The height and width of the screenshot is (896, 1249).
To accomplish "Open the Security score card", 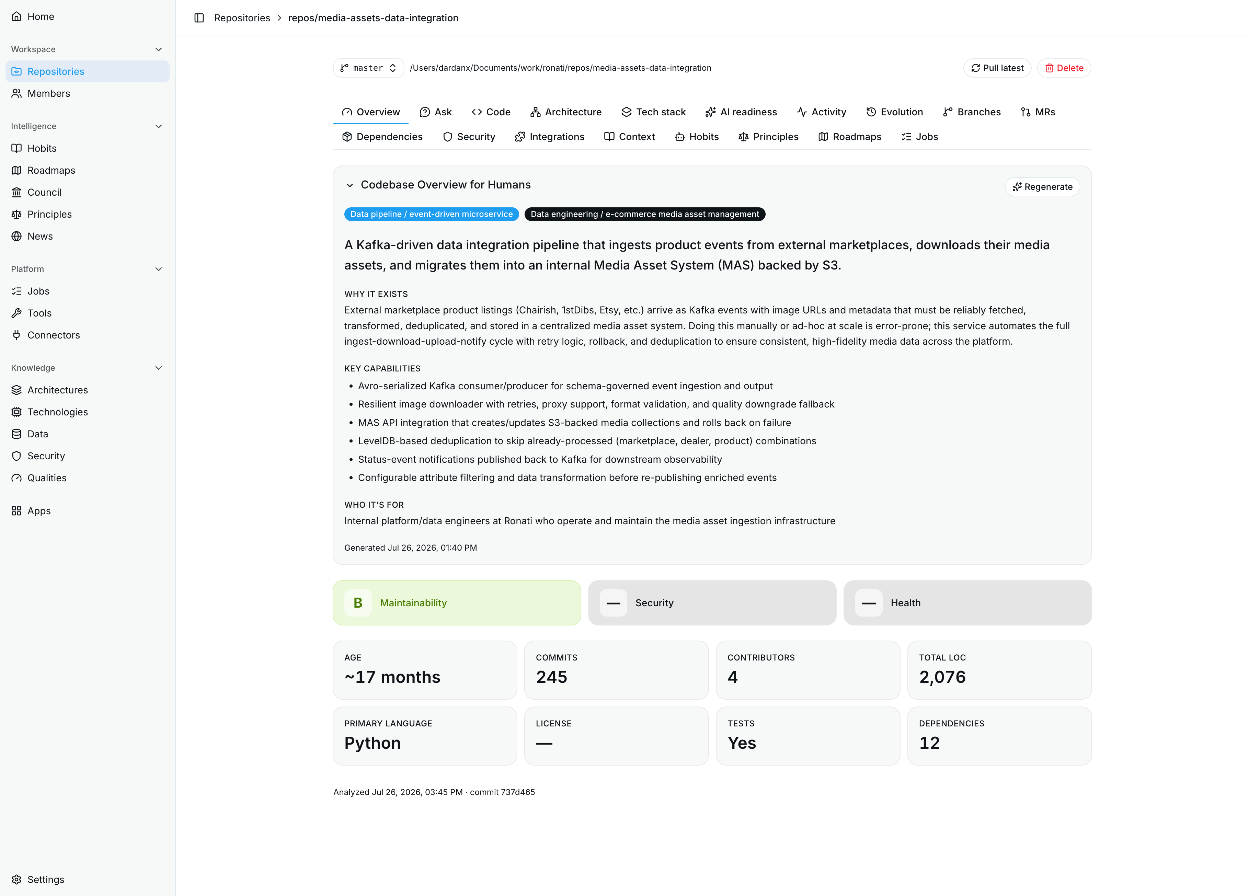I will 712,602.
